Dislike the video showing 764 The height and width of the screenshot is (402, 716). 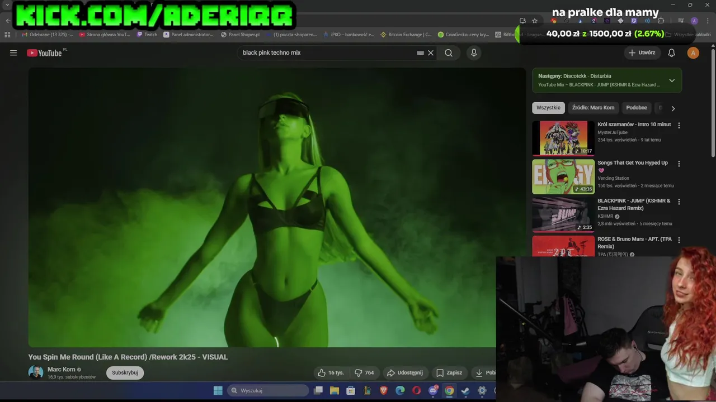pos(364,372)
